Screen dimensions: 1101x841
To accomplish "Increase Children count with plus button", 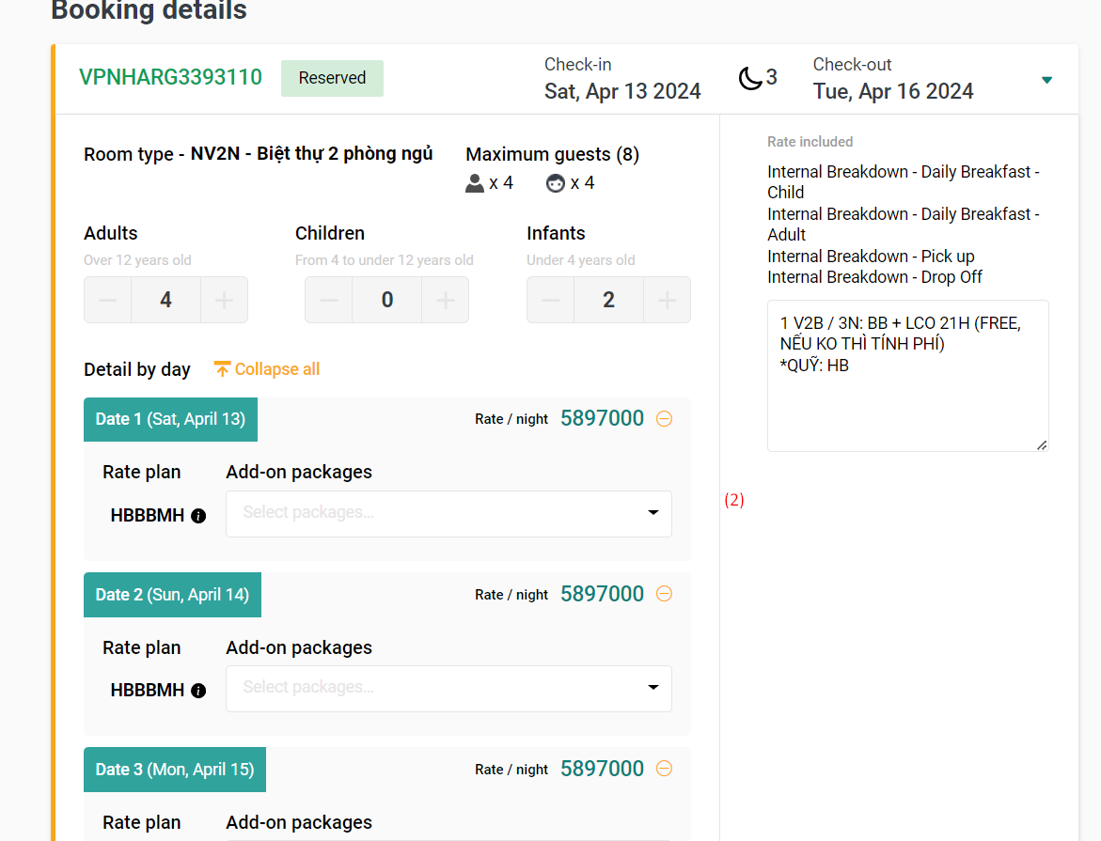I will (445, 300).
